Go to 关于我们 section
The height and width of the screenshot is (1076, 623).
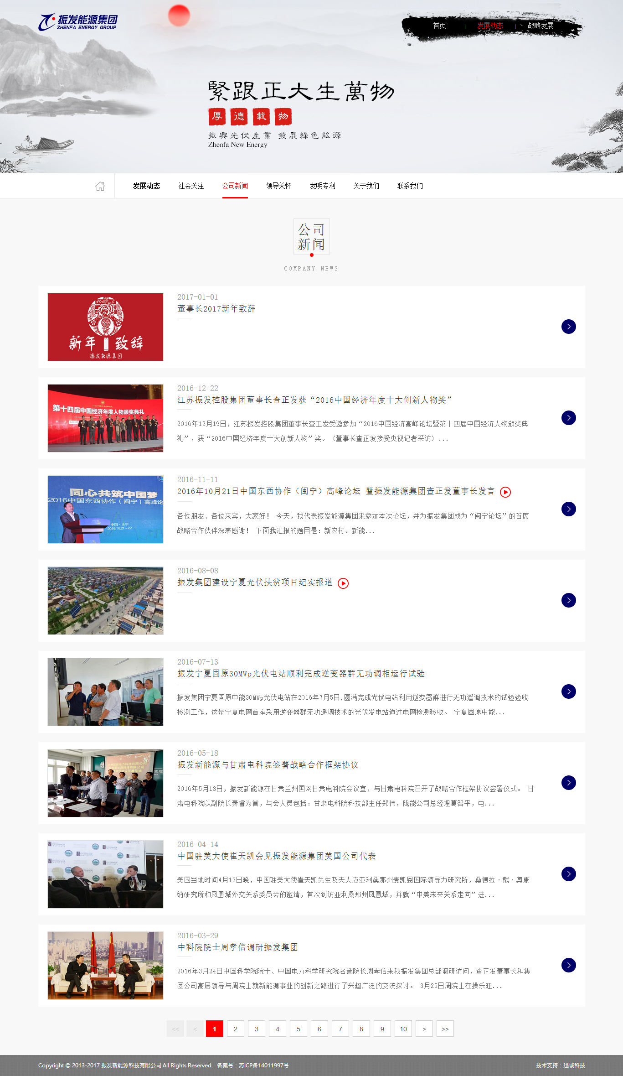pos(366,186)
